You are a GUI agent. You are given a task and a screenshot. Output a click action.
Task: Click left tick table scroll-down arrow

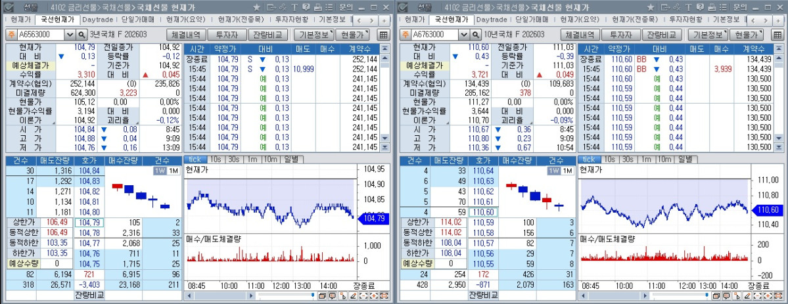pos(385,138)
